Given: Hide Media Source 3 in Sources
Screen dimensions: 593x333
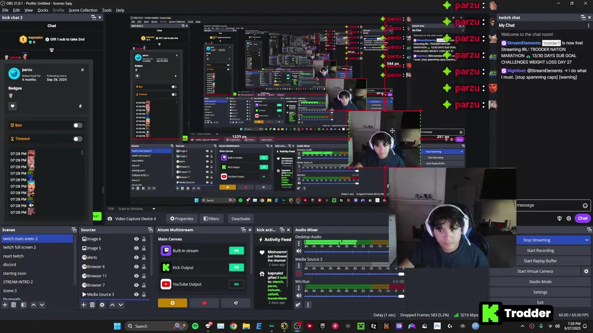Looking at the screenshot, I should click(x=136, y=295).
